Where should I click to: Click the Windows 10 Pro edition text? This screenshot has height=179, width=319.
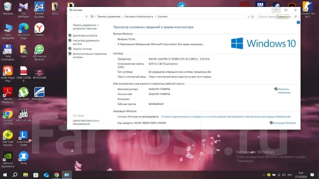[x=126, y=39]
